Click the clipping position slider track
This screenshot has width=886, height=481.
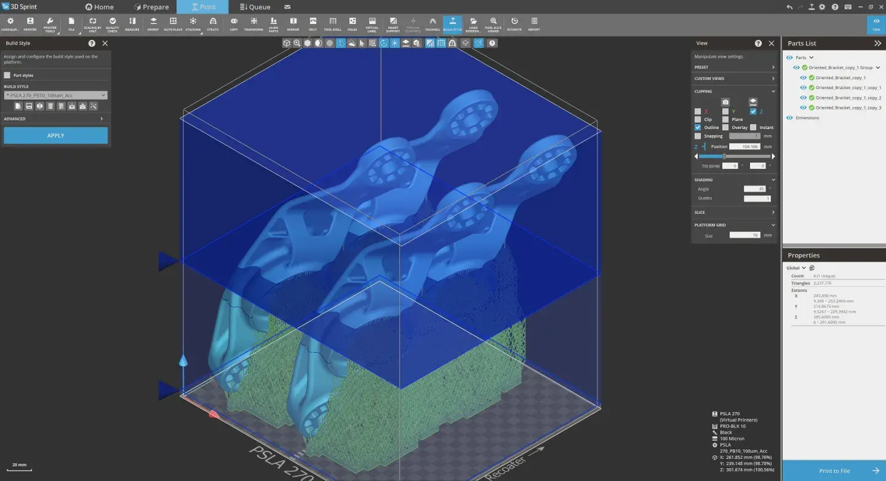pyautogui.click(x=735, y=157)
